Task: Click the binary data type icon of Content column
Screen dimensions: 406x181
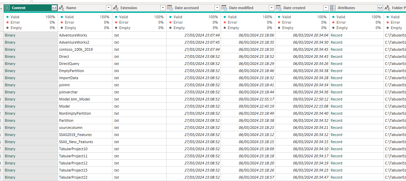Action: (x=7, y=8)
